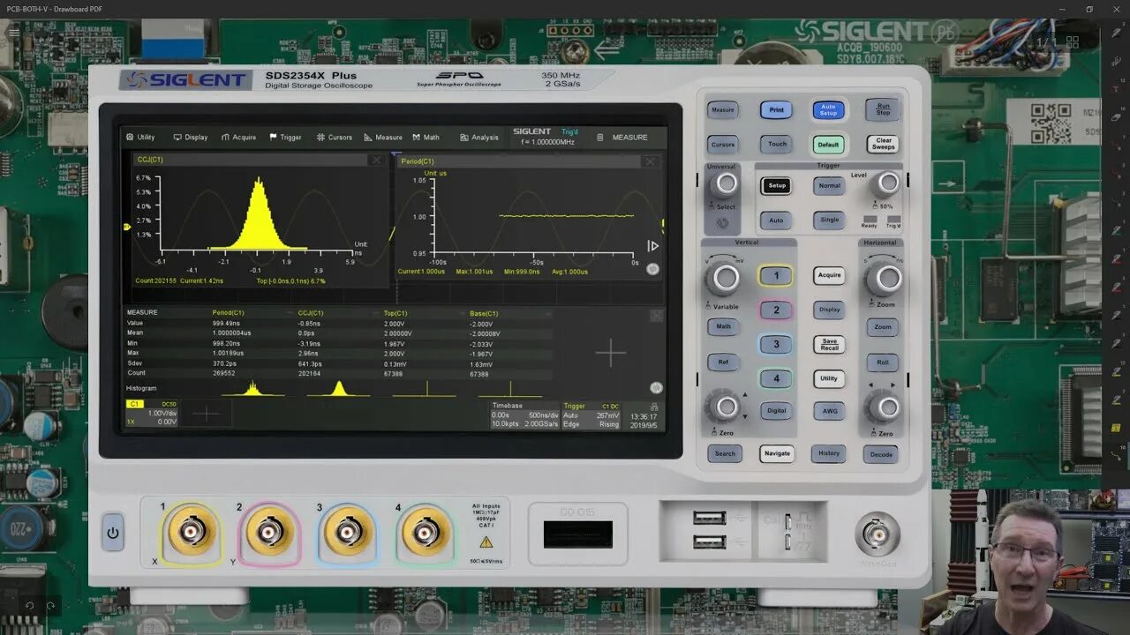1130x635 pixels.
Task: Open the Timebase settings box
Action: [x=524, y=415]
